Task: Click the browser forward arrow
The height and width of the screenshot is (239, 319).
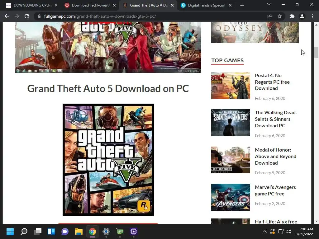Action: click(x=17, y=16)
